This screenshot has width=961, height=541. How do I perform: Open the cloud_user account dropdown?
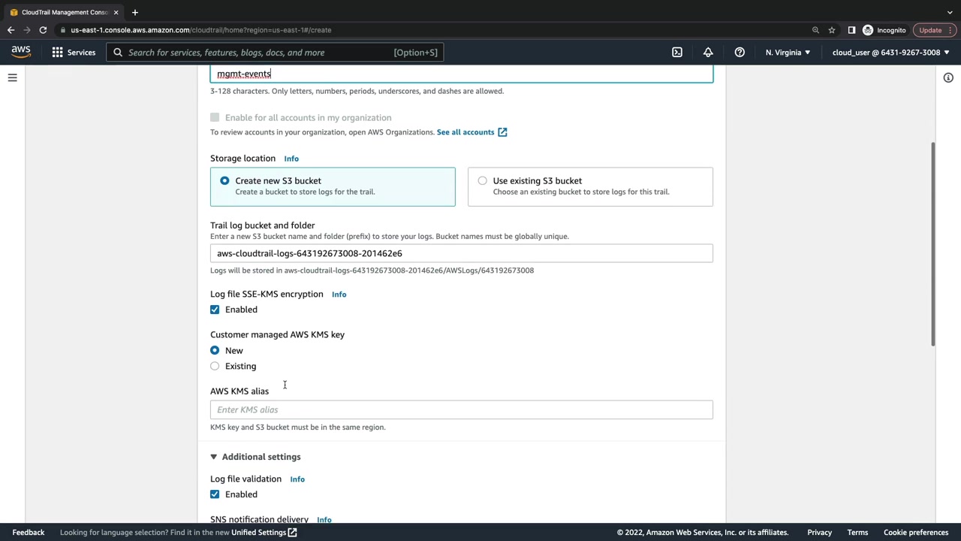pos(890,53)
